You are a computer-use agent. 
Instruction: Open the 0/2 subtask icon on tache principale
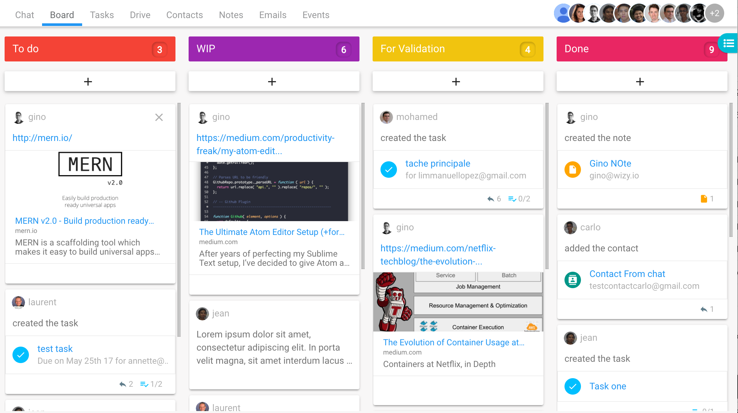(x=512, y=199)
